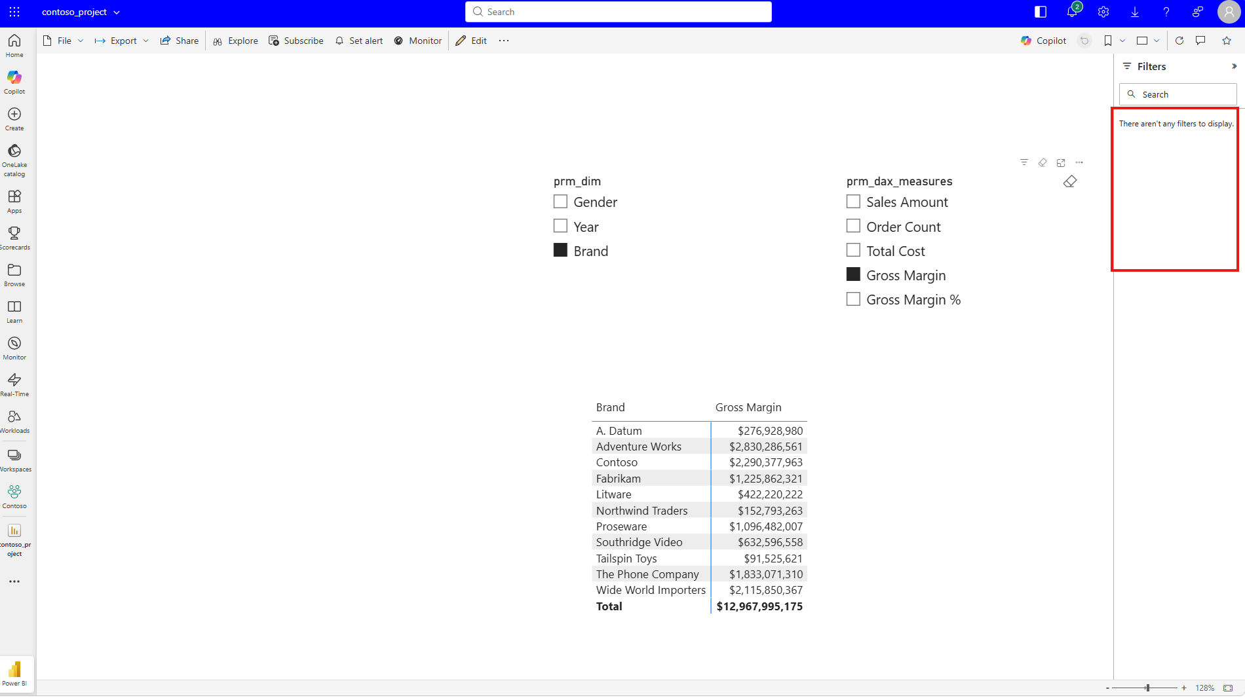Add report to favorites star
The height and width of the screenshot is (698, 1245).
coord(1227,41)
